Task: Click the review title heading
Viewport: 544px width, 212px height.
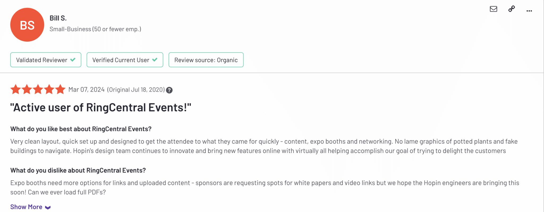Action: (x=101, y=108)
